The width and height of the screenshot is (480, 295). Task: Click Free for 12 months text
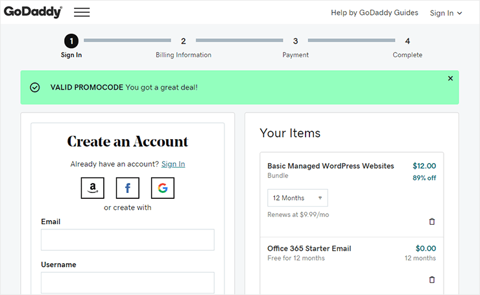[x=296, y=258]
